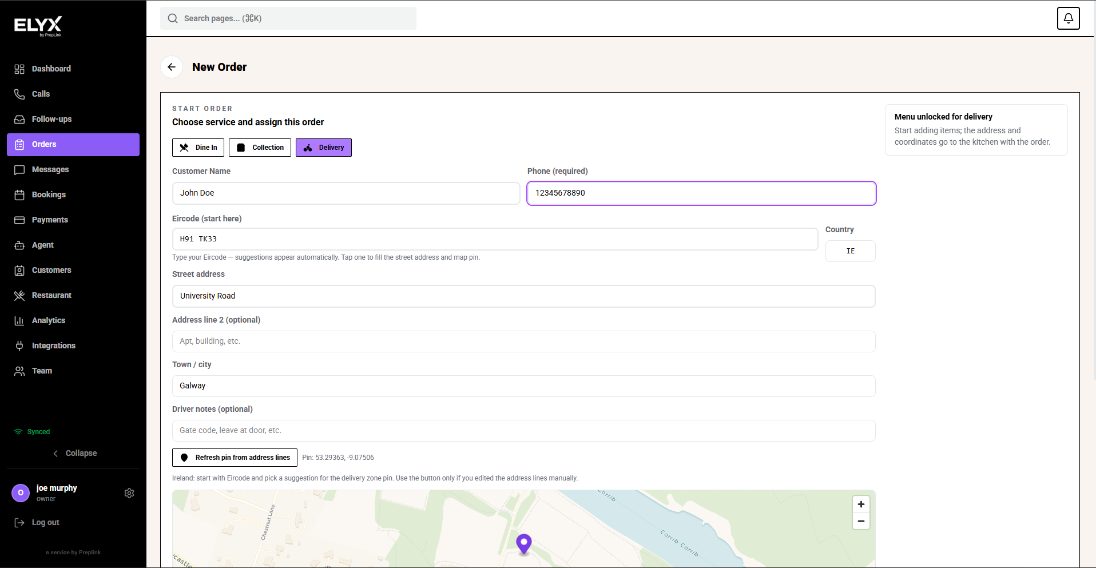The image size is (1096, 568).
Task: Click the ELYX logo
Action: tap(38, 26)
